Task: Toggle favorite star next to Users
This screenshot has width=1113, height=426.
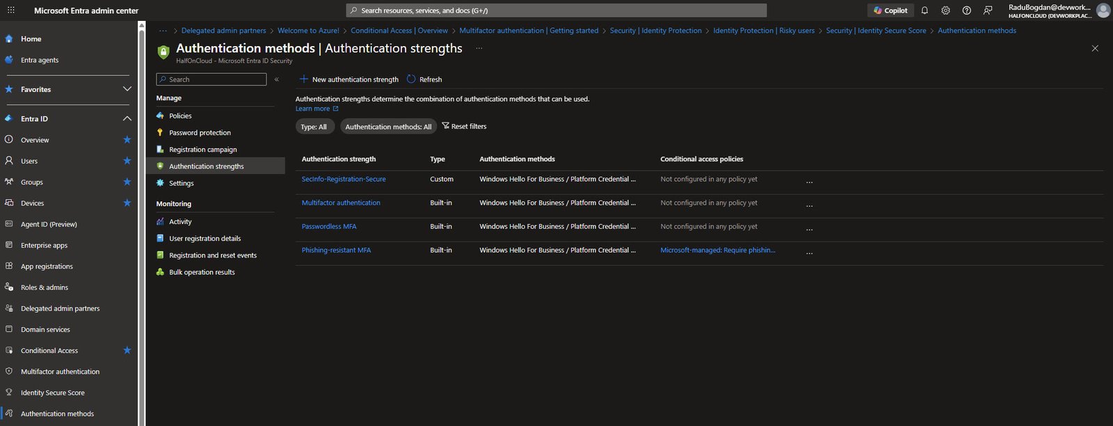Action: click(x=127, y=161)
